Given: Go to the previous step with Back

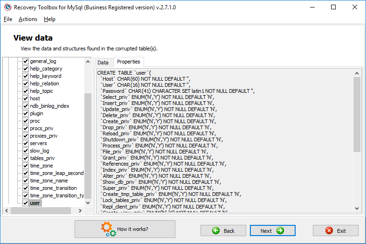Looking at the screenshot, I should (x=223, y=230).
